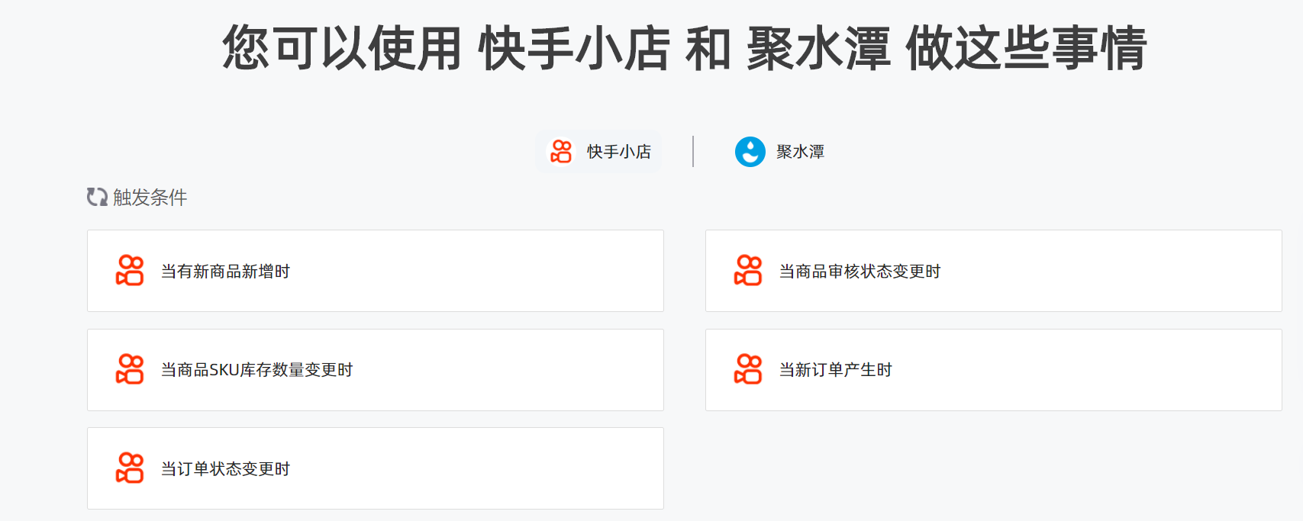Click the icon on the 当商品SKU库存数量变更时 card
The image size is (1303, 521).
click(x=130, y=369)
